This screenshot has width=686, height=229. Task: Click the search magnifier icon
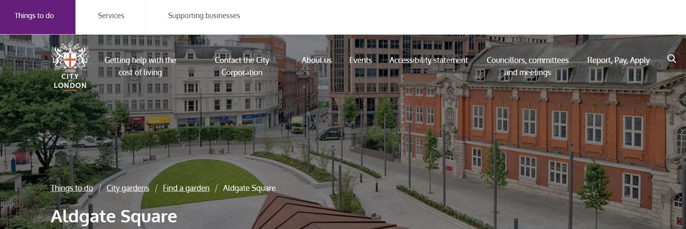671,59
